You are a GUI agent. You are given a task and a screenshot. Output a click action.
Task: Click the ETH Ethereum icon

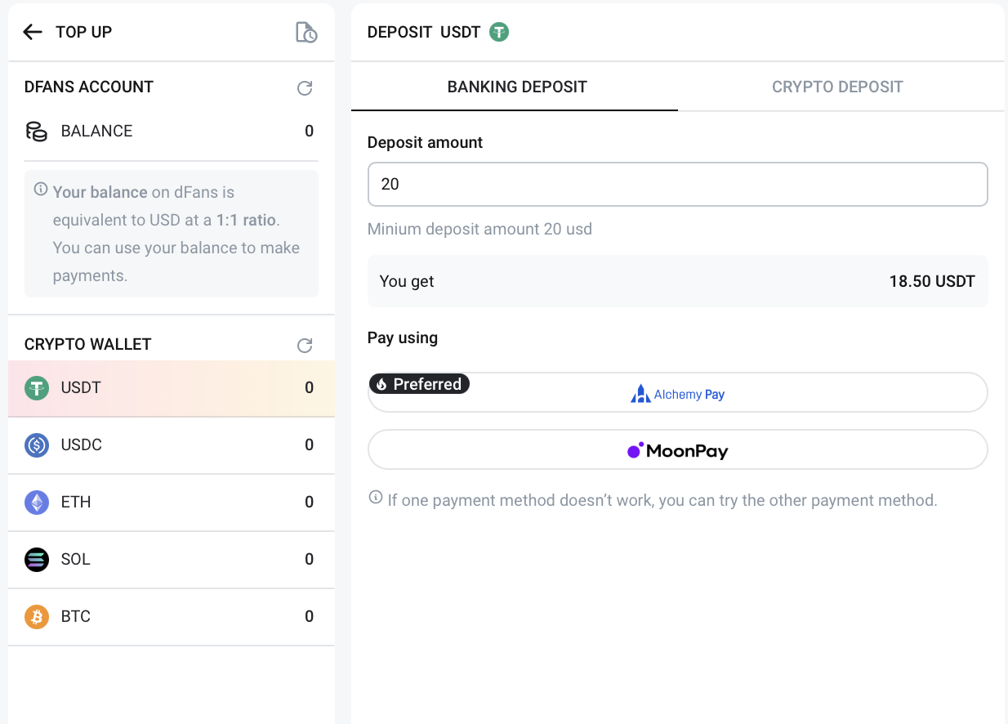pyautogui.click(x=37, y=503)
